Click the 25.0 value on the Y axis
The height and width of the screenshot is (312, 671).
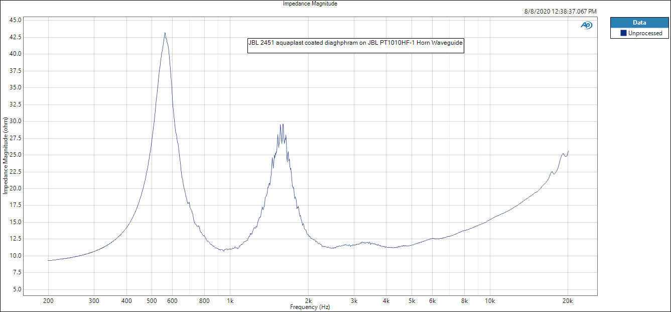16,155
